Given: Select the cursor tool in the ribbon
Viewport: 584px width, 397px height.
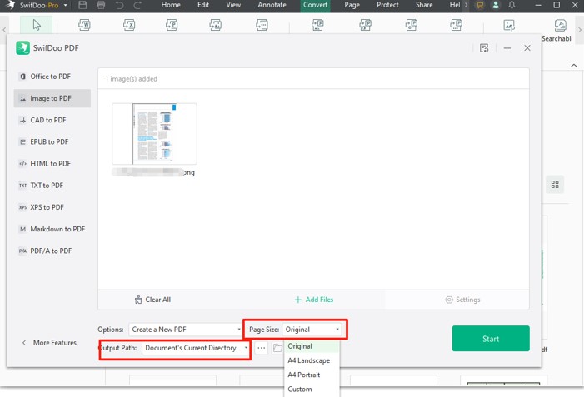Looking at the screenshot, I should tap(37, 25).
